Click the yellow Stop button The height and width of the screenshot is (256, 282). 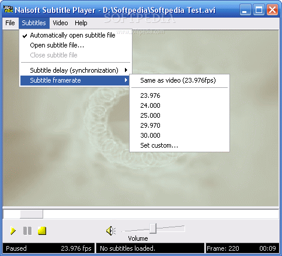coord(42,231)
